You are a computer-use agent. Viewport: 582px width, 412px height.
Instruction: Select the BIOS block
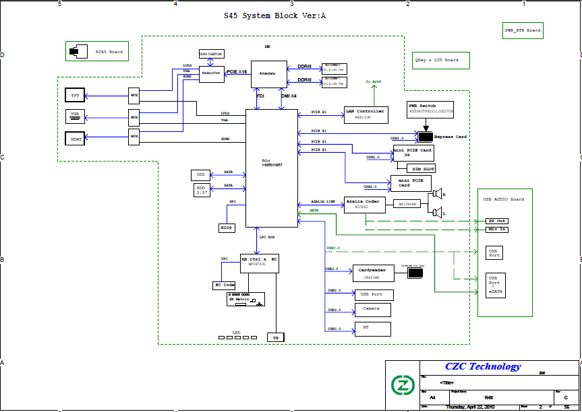(227, 228)
